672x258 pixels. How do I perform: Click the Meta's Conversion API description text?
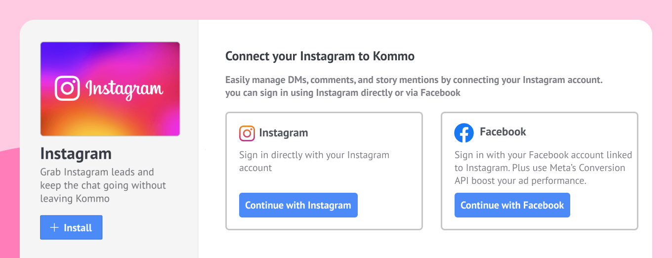tap(543, 168)
